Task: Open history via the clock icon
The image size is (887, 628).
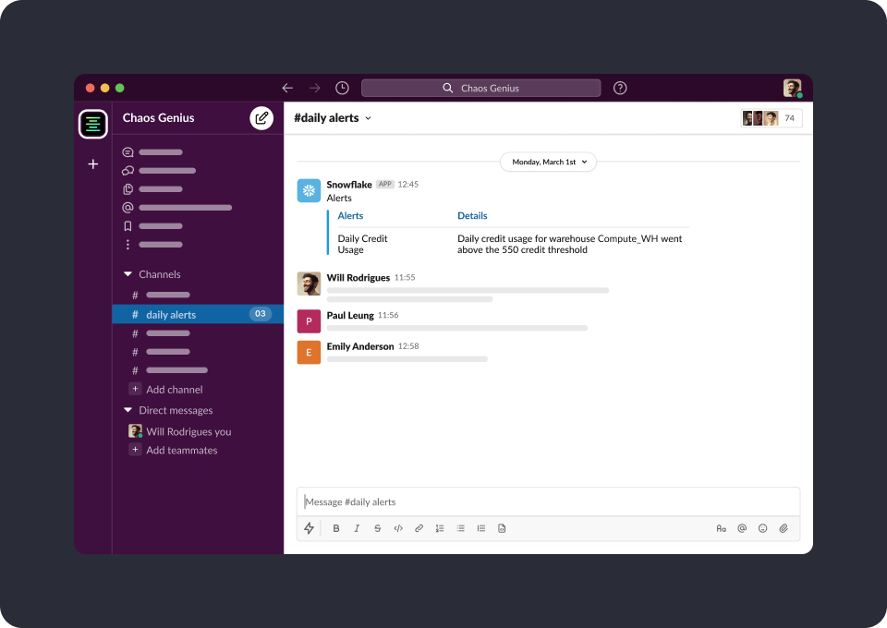Action: tap(341, 87)
